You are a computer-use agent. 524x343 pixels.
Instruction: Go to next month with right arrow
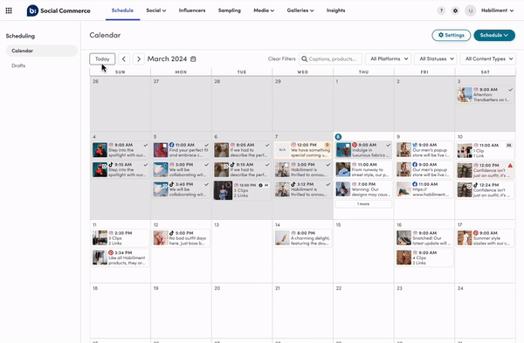point(139,59)
